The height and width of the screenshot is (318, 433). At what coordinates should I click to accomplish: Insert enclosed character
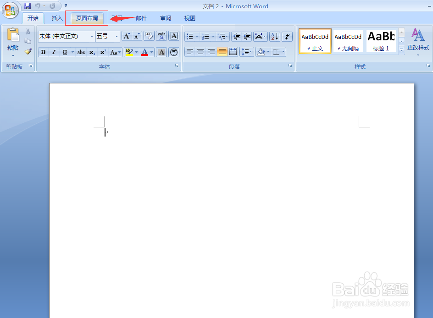(174, 52)
